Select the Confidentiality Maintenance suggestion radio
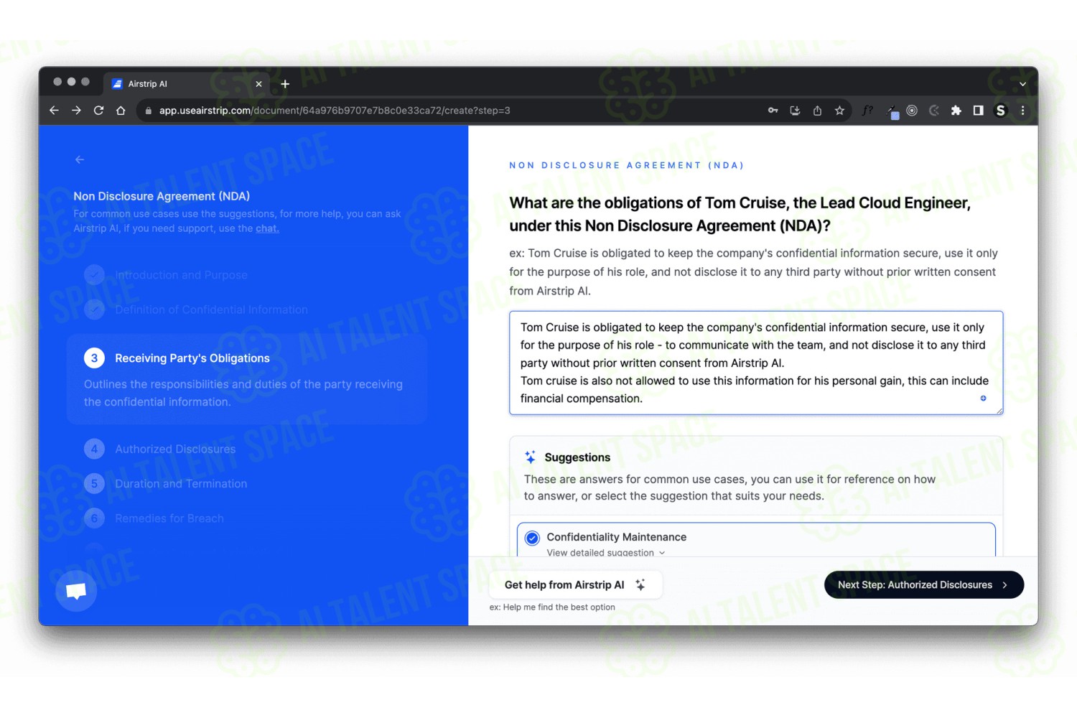The height and width of the screenshot is (718, 1077). click(532, 538)
